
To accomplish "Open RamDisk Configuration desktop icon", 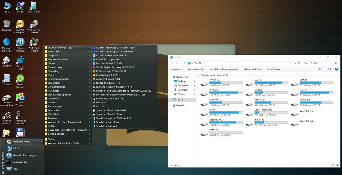I will [20, 26].
